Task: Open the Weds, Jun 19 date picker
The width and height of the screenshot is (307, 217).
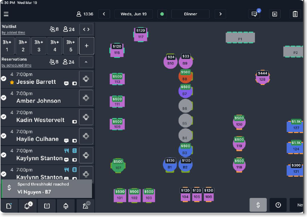Action: pyautogui.click(x=134, y=14)
